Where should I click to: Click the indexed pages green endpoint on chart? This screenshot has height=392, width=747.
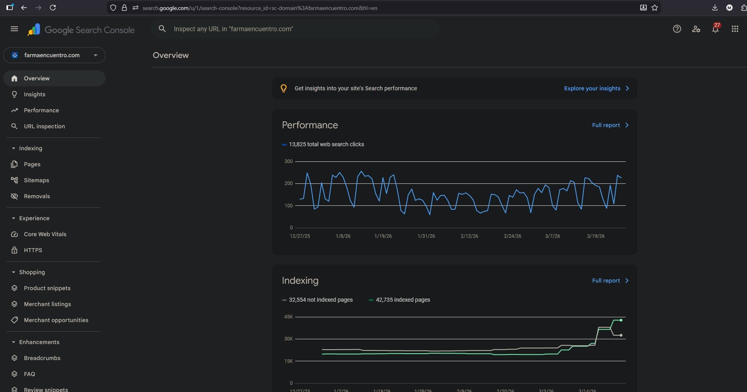[621, 320]
